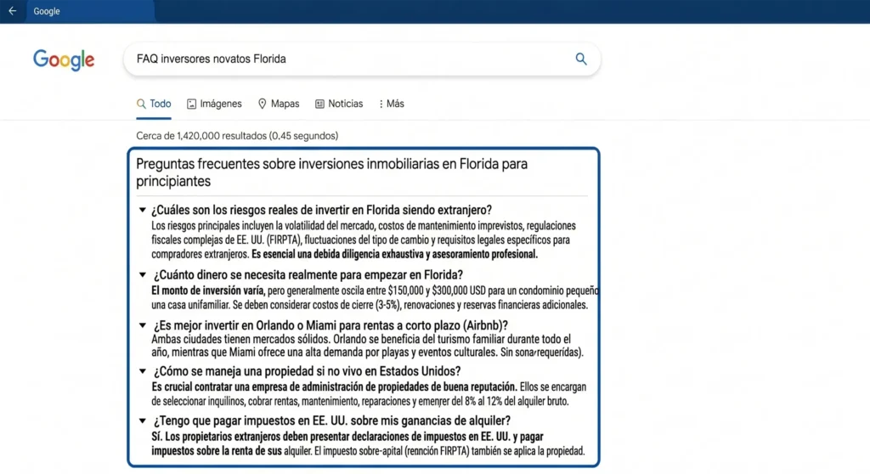Click bold text 'Sí. Los propietarios extranjeros deben presentar'
Screen dimensions: 870x474
pos(347,443)
